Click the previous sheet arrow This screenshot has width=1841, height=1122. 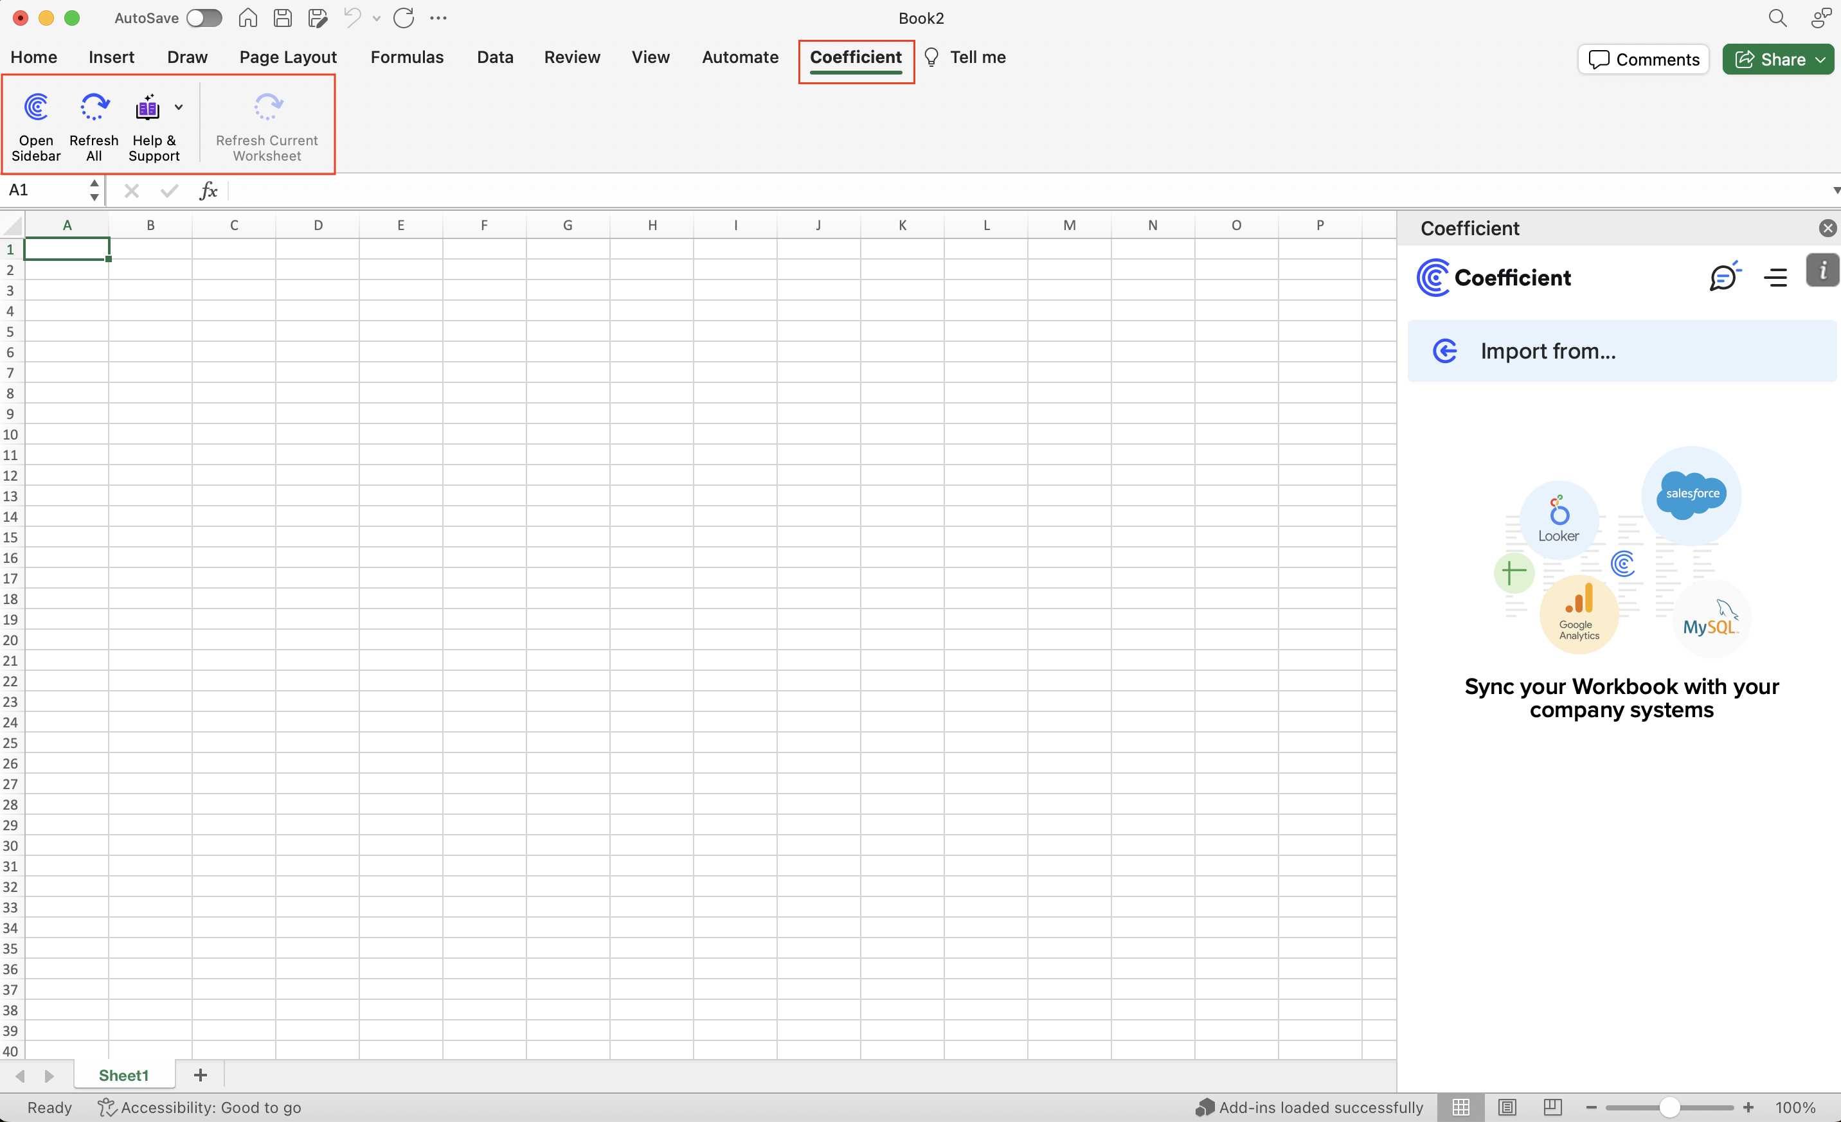(x=20, y=1076)
